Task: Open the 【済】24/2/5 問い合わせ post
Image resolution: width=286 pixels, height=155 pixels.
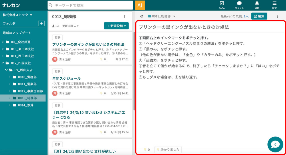Action: (84, 151)
